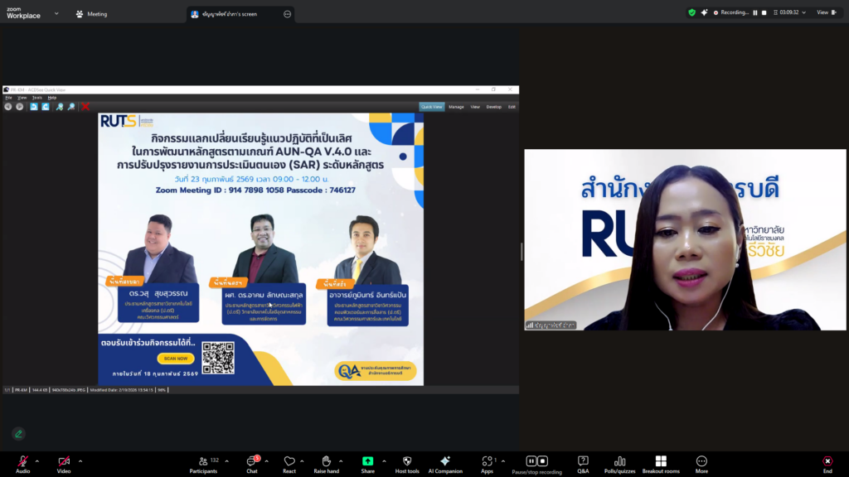
Task: Open the View layout options
Action: (x=826, y=12)
